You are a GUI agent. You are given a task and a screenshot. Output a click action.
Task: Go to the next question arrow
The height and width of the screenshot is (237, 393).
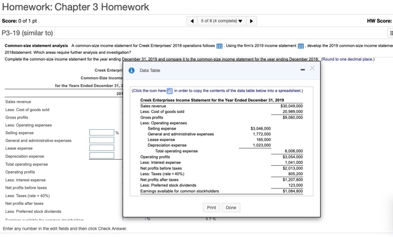[x=252, y=21]
